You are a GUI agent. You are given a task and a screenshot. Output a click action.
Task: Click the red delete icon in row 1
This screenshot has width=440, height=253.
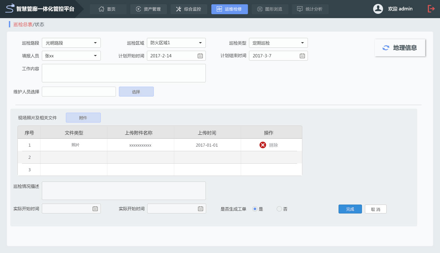click(x=262, y=145)
